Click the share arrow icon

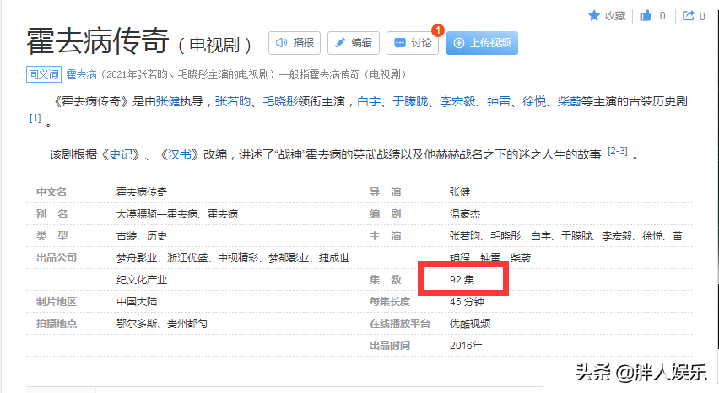pyautogui.click(x=689, y=15)
